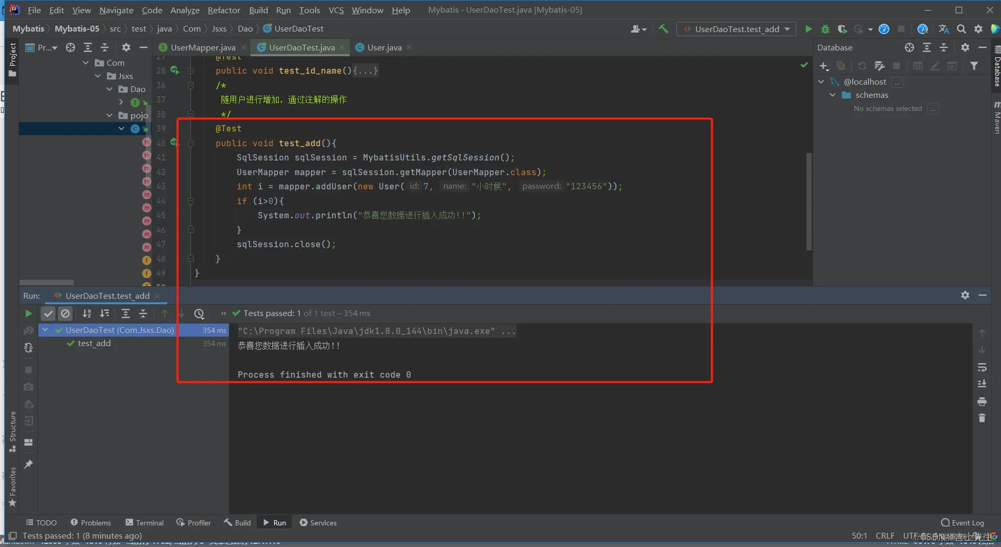This screenshot has height=547, width=1001.
Task: Toggle the Database panel filter funnel
Action: coord(974,66)
